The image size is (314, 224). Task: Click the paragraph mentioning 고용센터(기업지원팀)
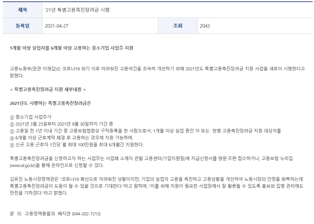[151, 162]
